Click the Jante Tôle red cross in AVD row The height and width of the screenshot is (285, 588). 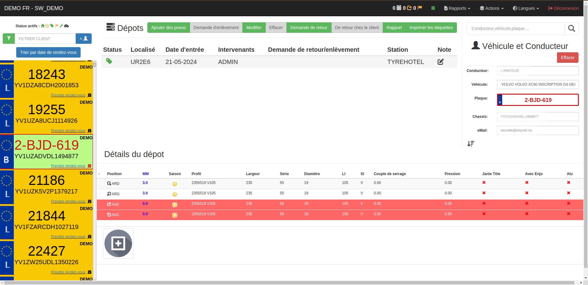click(484, 203)
